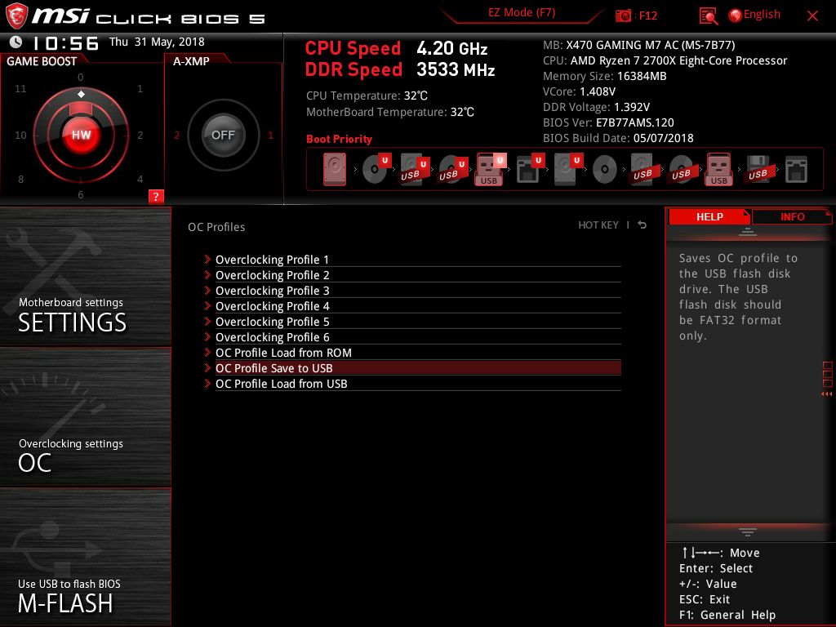Click the bottom grip handle of help panel
Screen dimensions: 836x627
[748, 532]
